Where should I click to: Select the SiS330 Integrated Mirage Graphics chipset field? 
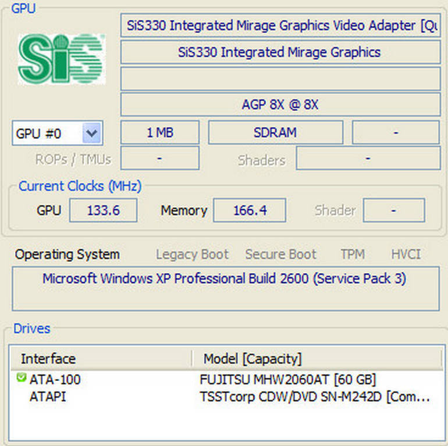coord(280,52)
